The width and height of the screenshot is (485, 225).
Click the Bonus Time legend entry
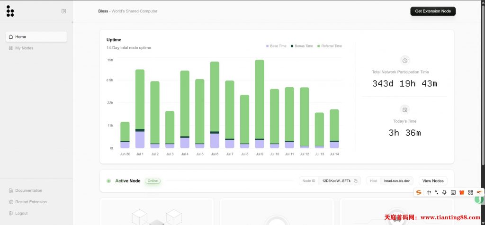point(302,46)
